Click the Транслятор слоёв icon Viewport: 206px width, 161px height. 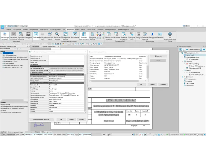click(131, 36)
